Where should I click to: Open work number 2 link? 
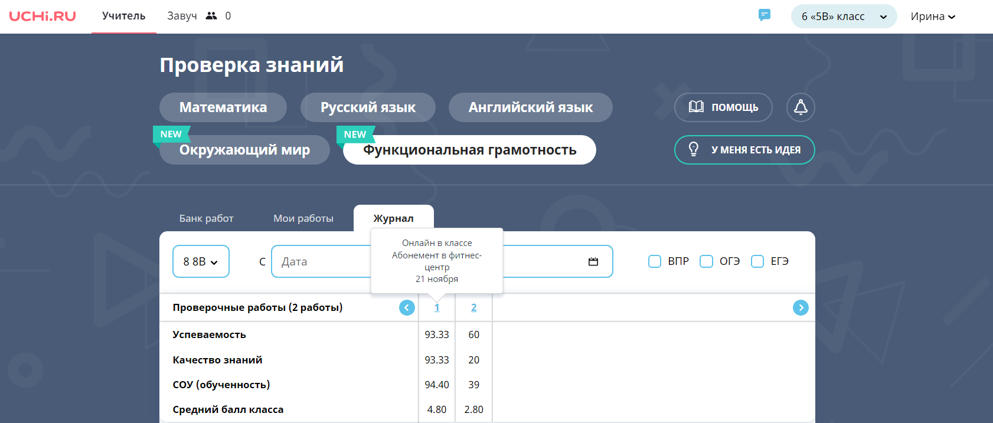pos(473,307)
